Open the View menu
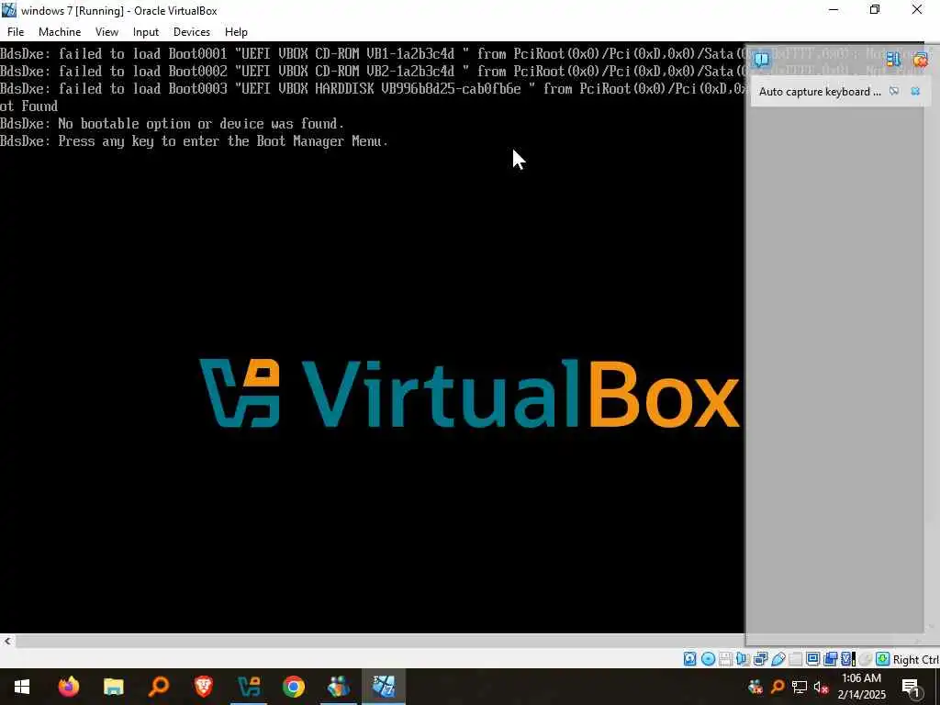Screen dimensions: 940x705 pyautogui.click(x=106, y=32)
